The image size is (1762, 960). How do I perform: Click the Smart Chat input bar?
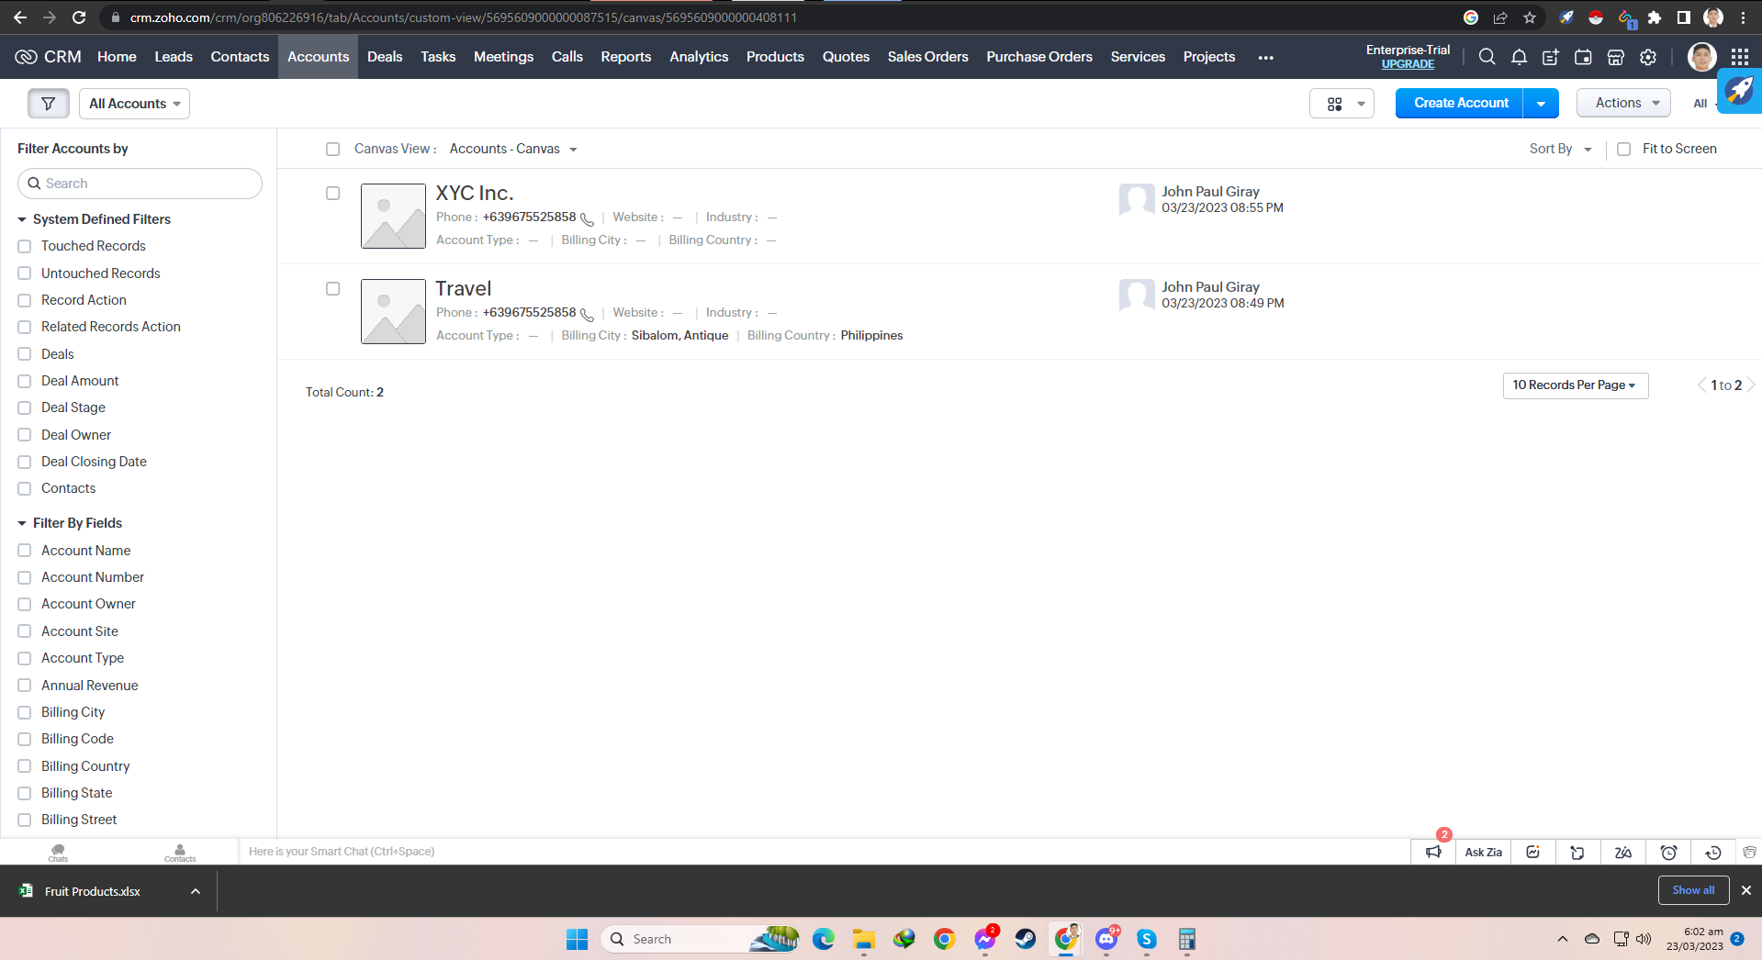click(824, 852)
